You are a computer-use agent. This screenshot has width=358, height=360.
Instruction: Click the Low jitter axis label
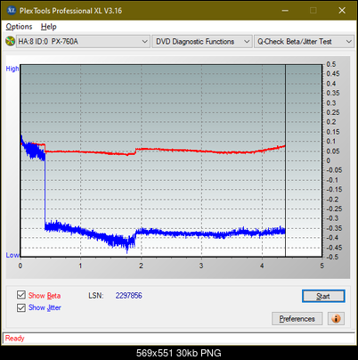pos(12,255)
